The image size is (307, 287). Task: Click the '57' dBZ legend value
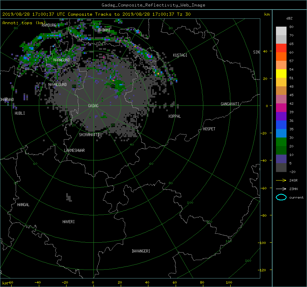point(291,61)
